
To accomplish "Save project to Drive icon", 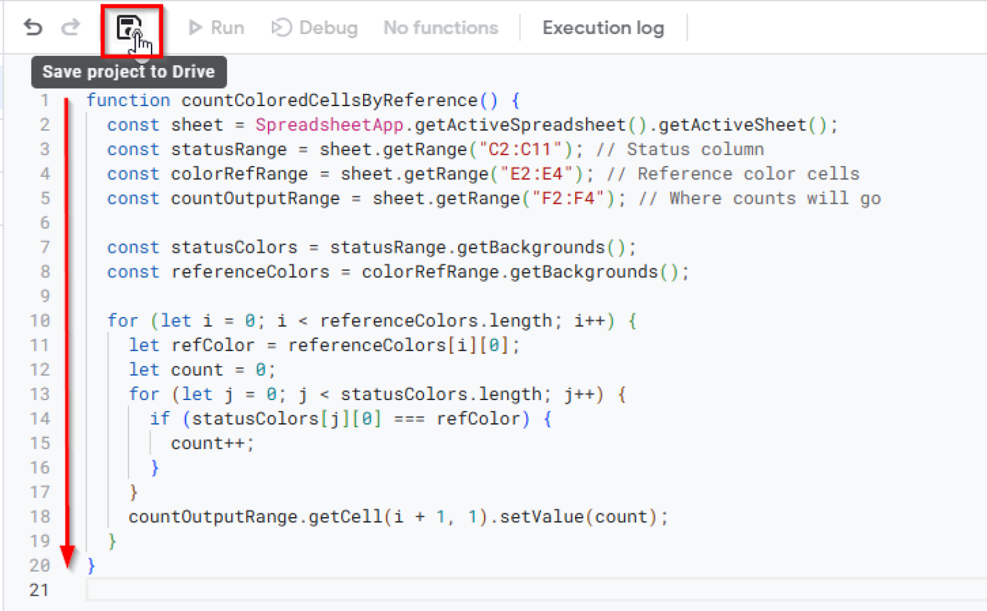I will pos(129,28).
